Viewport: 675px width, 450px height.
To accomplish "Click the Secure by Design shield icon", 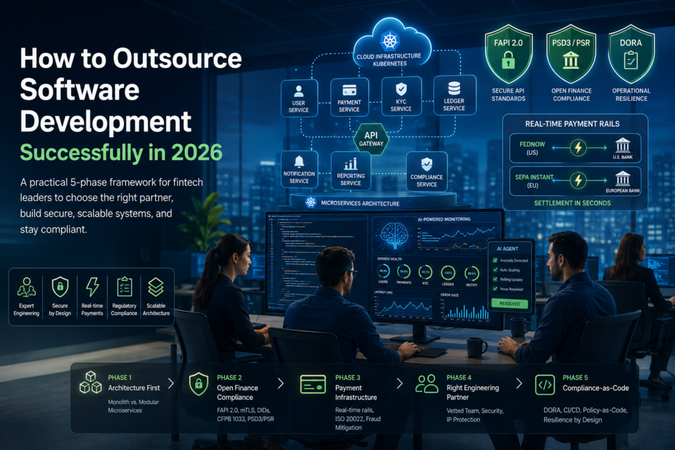I will 60,287.
